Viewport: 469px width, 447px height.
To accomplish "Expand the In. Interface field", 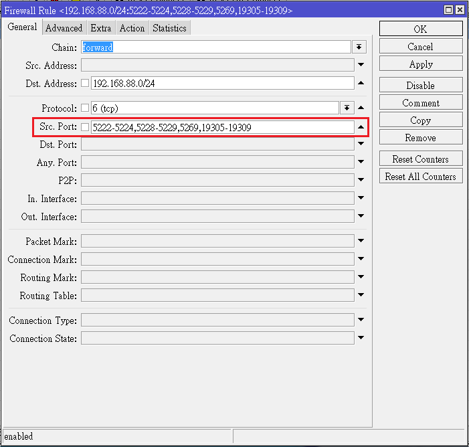I will coord(361,198).
